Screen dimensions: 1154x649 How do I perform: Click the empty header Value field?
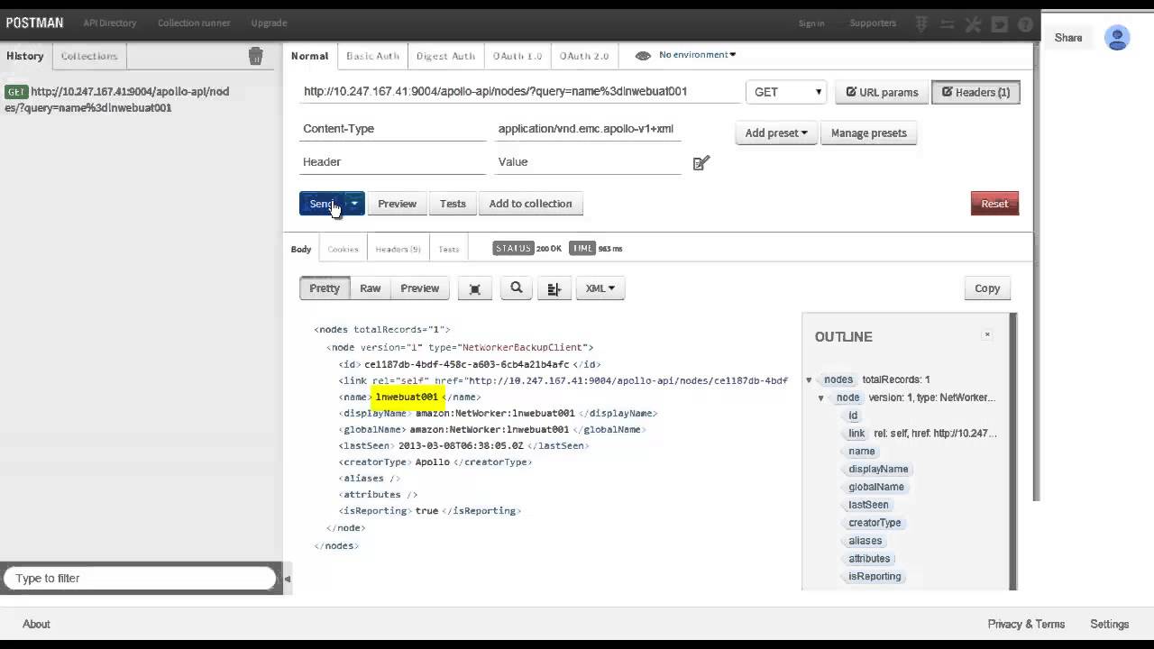(588, 162)
